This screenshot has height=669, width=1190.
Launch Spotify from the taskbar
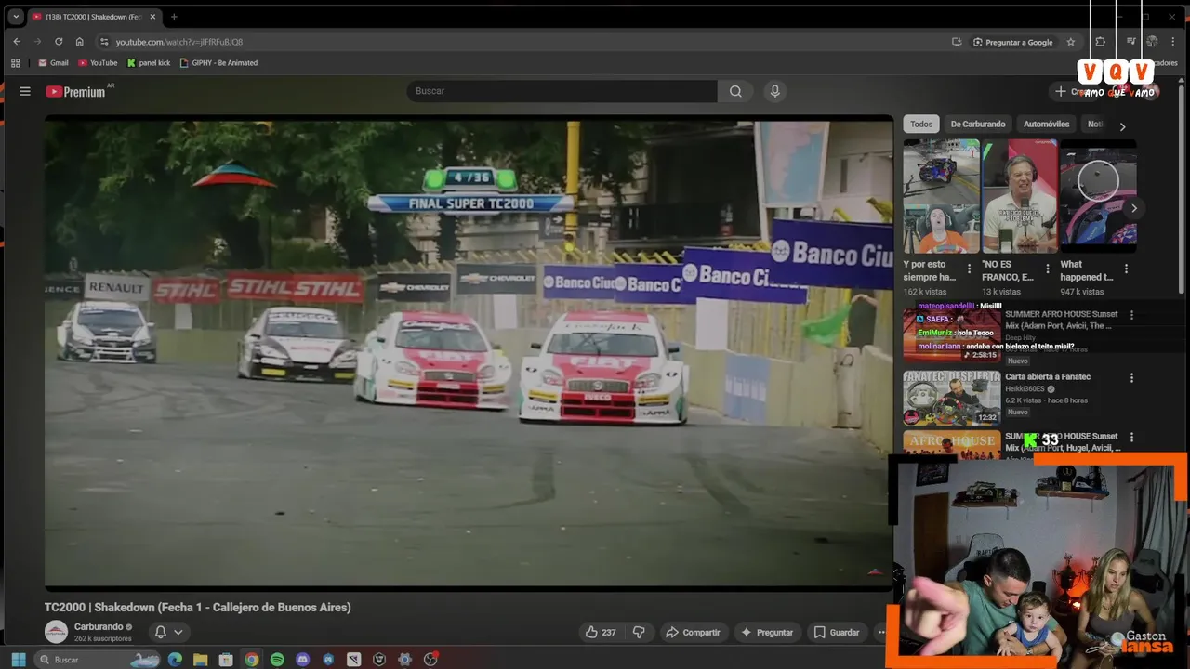(x=277, y=660)
